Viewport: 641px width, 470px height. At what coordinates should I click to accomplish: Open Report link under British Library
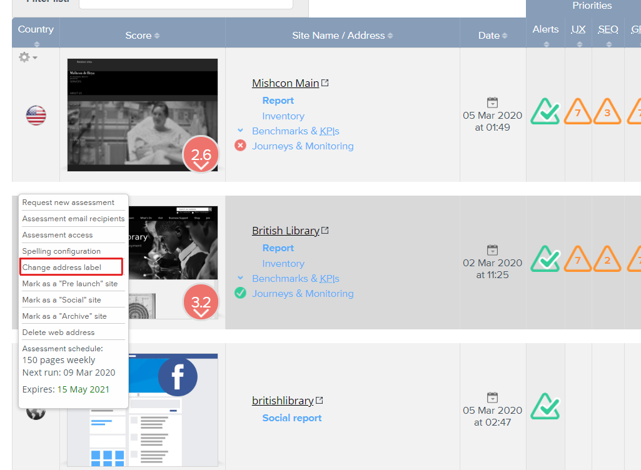point(278,248)
